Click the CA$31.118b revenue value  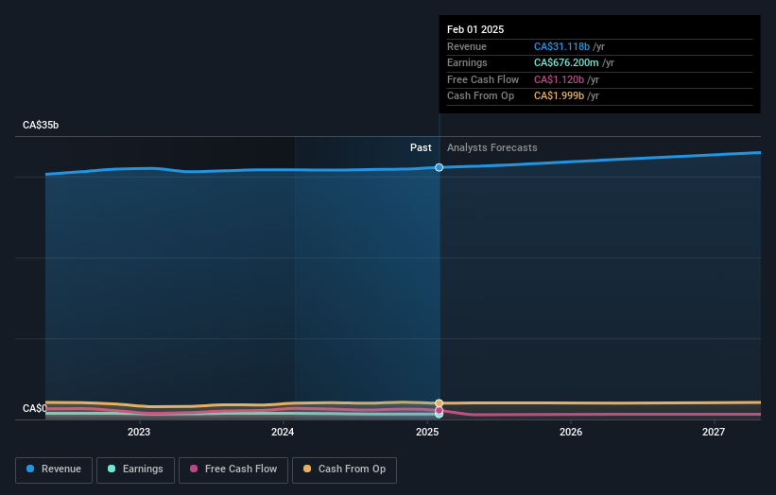tap(561, 46)
